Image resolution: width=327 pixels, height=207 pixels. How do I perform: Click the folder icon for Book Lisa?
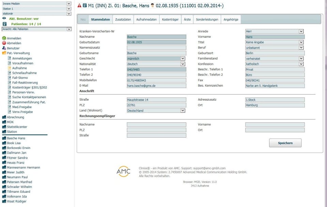(x=4, y=143)
